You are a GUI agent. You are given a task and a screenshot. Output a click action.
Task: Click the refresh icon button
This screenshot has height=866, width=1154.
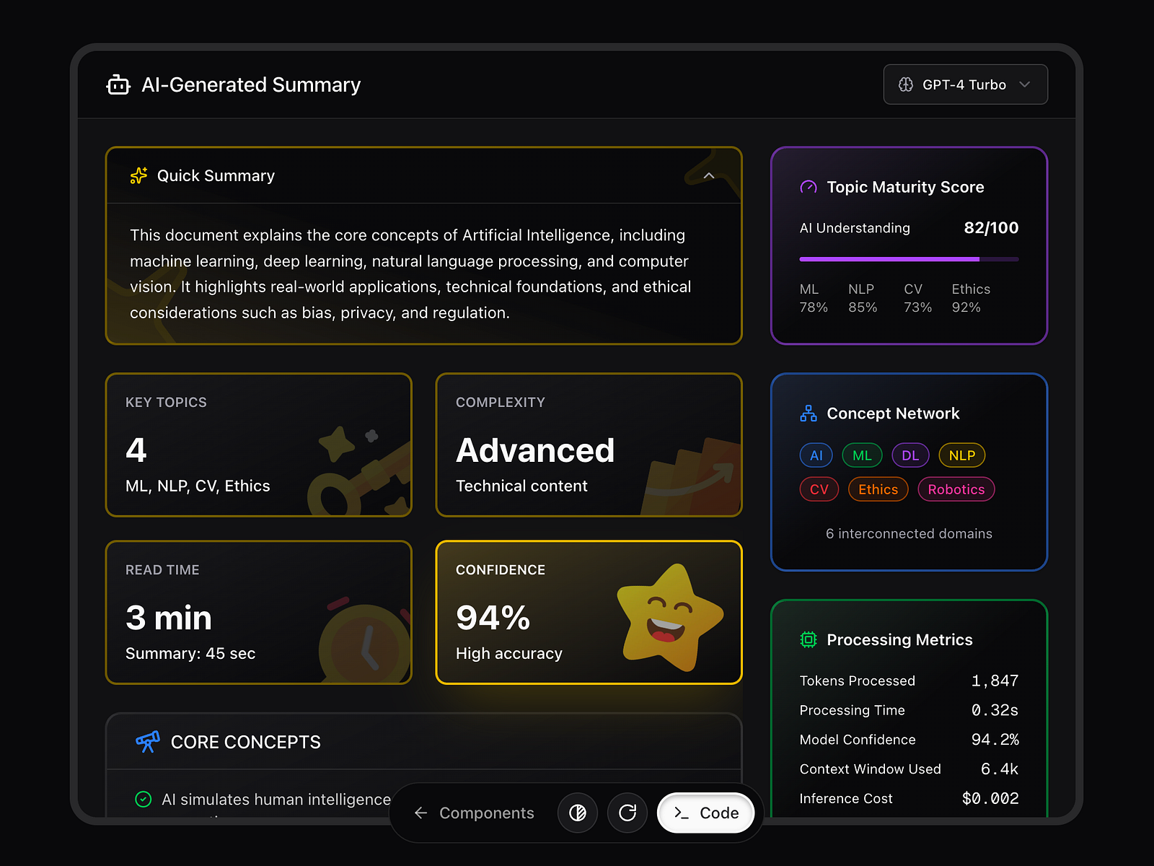click(x=627, y=813)
